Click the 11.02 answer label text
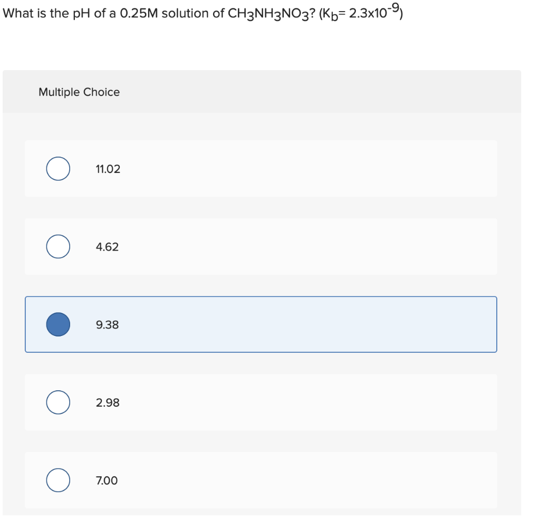The width and height of the screenshot is (540, 529). tap(108, 169)
